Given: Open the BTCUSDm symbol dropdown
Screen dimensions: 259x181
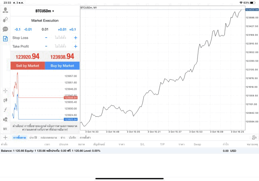Looking at the screenshot, I should point(45,11).
